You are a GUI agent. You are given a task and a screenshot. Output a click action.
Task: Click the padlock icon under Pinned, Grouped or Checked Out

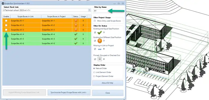[x=99, y=59]
